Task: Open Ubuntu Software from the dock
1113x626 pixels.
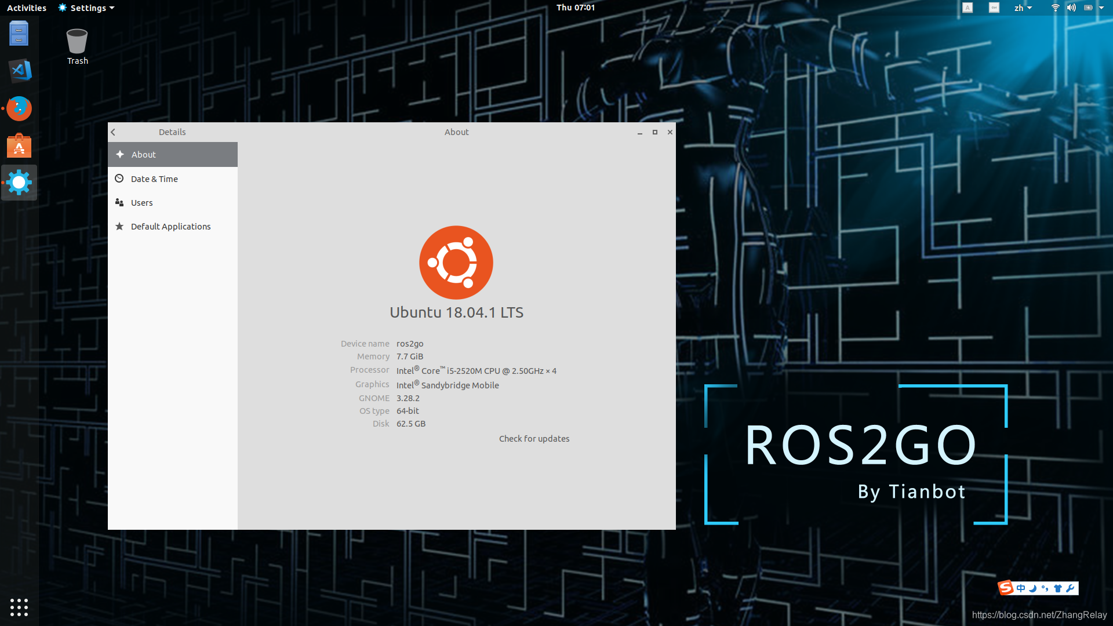Action: point(19,146)
